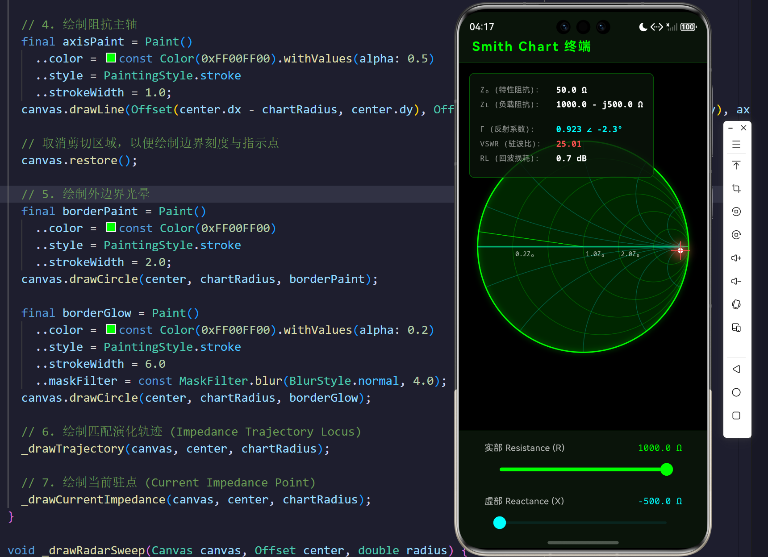
Task: Click the 1.0Z₀ label on the chart axis
Action: click(595, 254)
